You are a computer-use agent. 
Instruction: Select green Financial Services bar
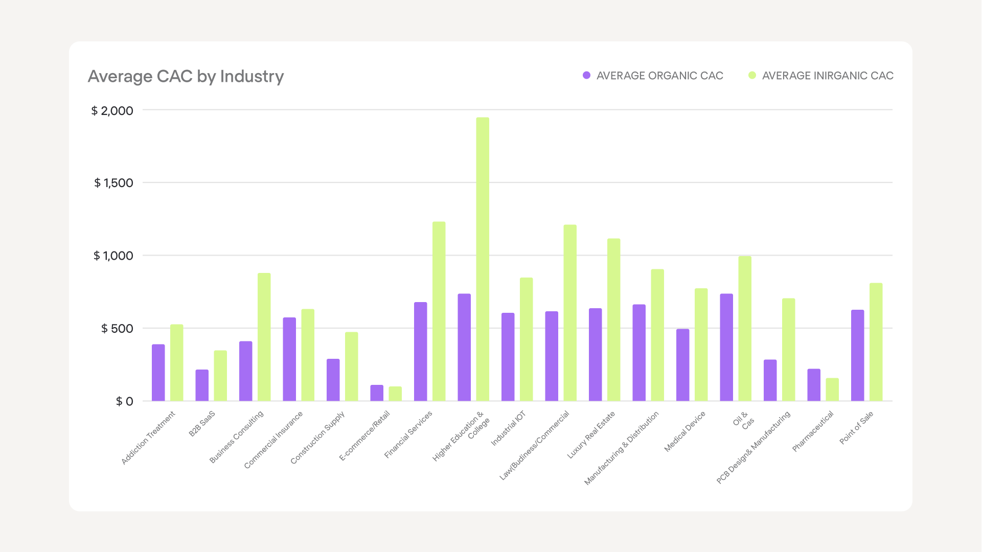point(439,311)
